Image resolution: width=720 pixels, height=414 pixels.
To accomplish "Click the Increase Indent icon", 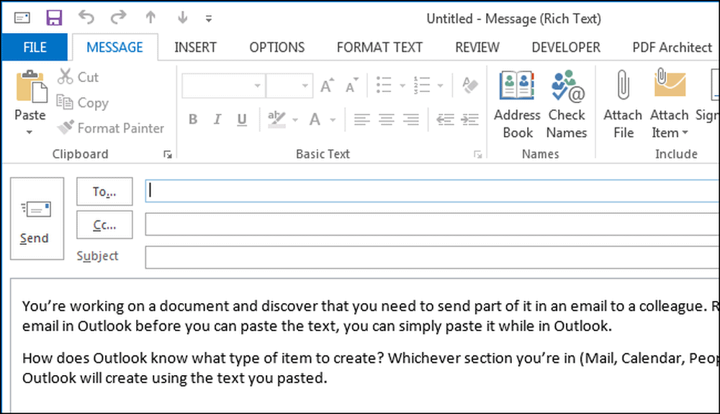I will point(469,120).
